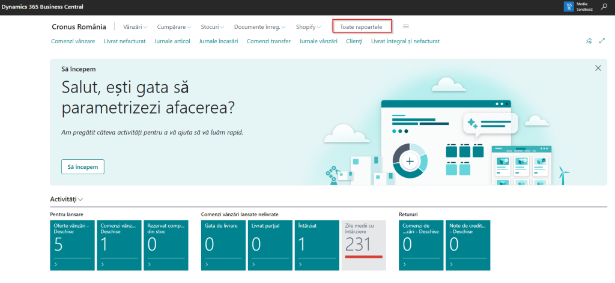Image resolution: width=615 pixels, height=283 pixels.
Task: Open Rezervat din stoc tile
Action: [166, 245]
